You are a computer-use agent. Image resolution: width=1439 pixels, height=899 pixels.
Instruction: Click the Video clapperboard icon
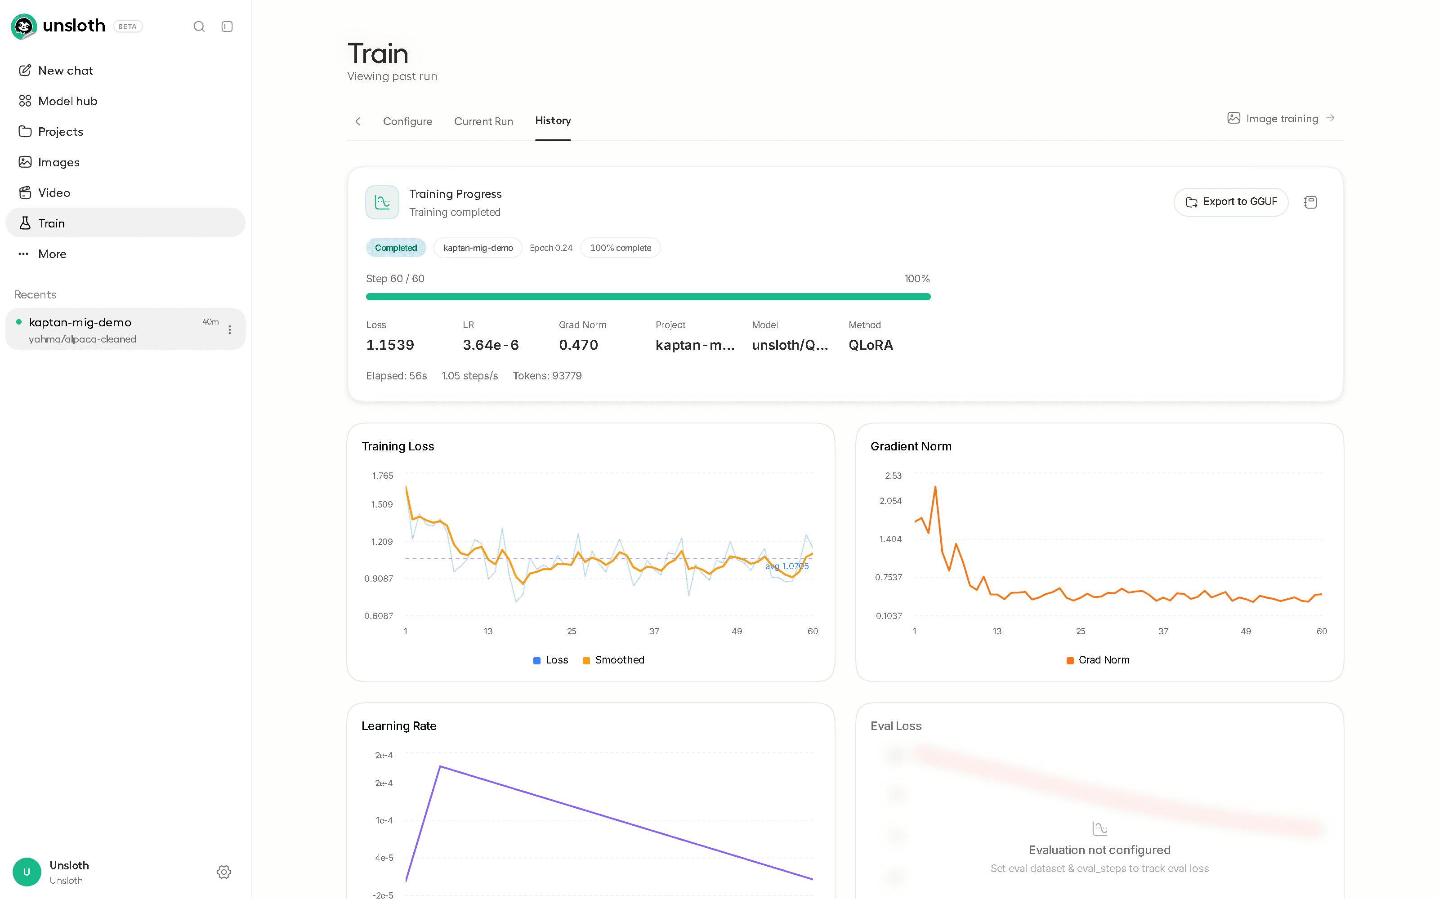click(x=25, y=193)
